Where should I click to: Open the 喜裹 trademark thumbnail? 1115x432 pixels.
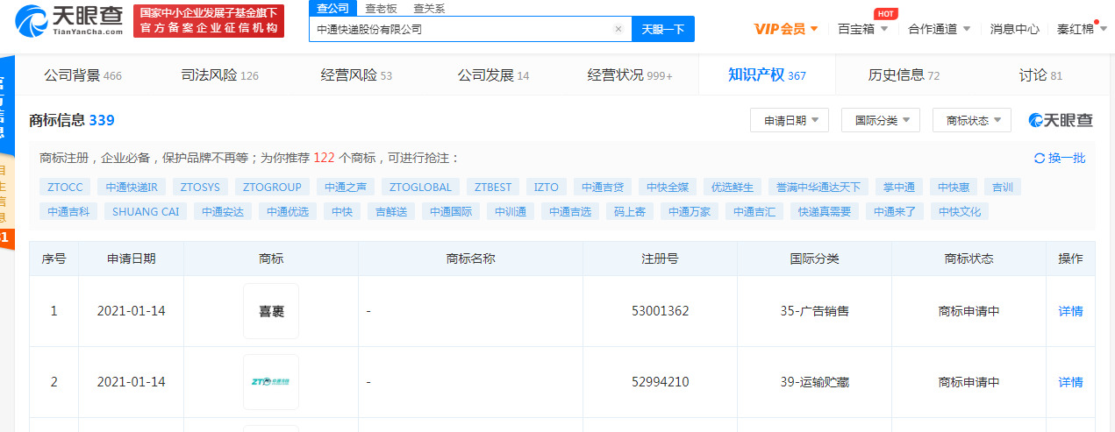(x=271, y=311)
